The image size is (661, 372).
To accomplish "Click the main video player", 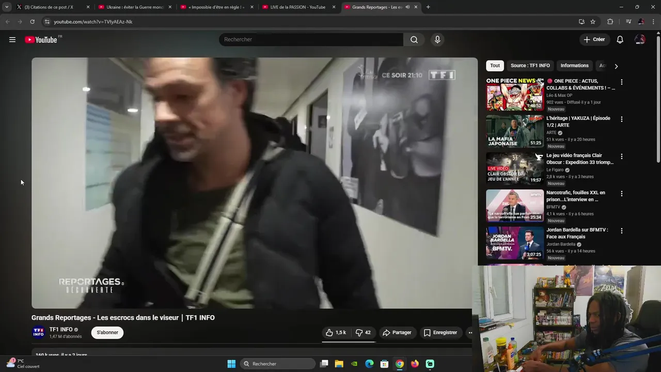I will pyautogui.click(x=255, y=183).
